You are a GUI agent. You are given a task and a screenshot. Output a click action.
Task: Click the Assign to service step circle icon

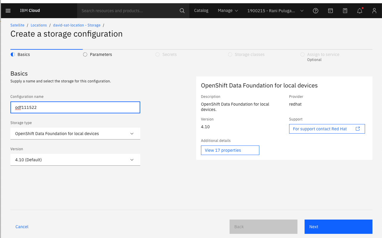click(303, 54)
